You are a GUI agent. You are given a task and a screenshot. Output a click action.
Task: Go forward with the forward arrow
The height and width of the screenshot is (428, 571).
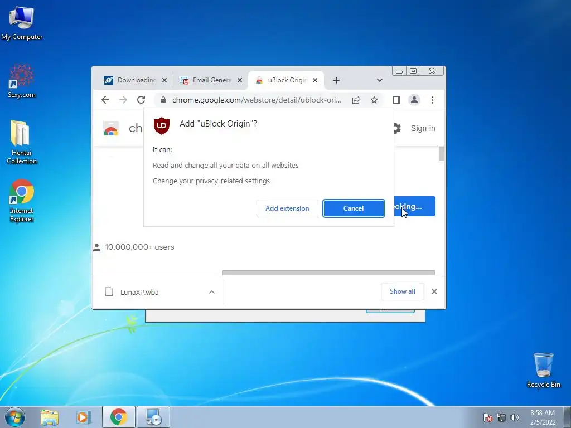[123, 100]
